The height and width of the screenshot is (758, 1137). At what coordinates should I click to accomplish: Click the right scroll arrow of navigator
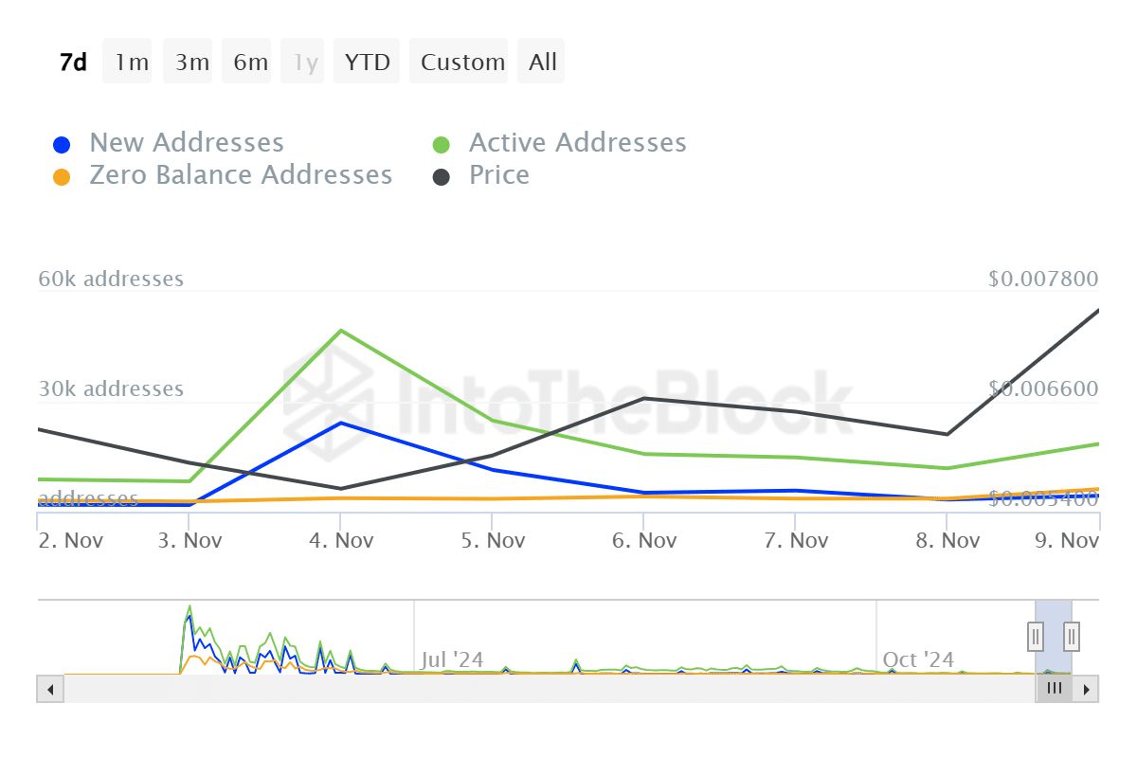[1087, 689]
